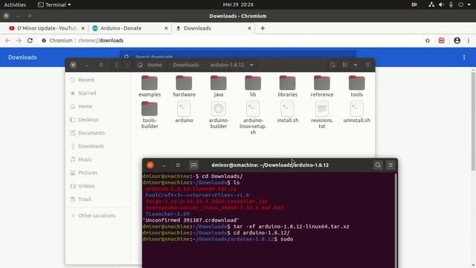Open Music in file manager sidebar

coord(98,159)
